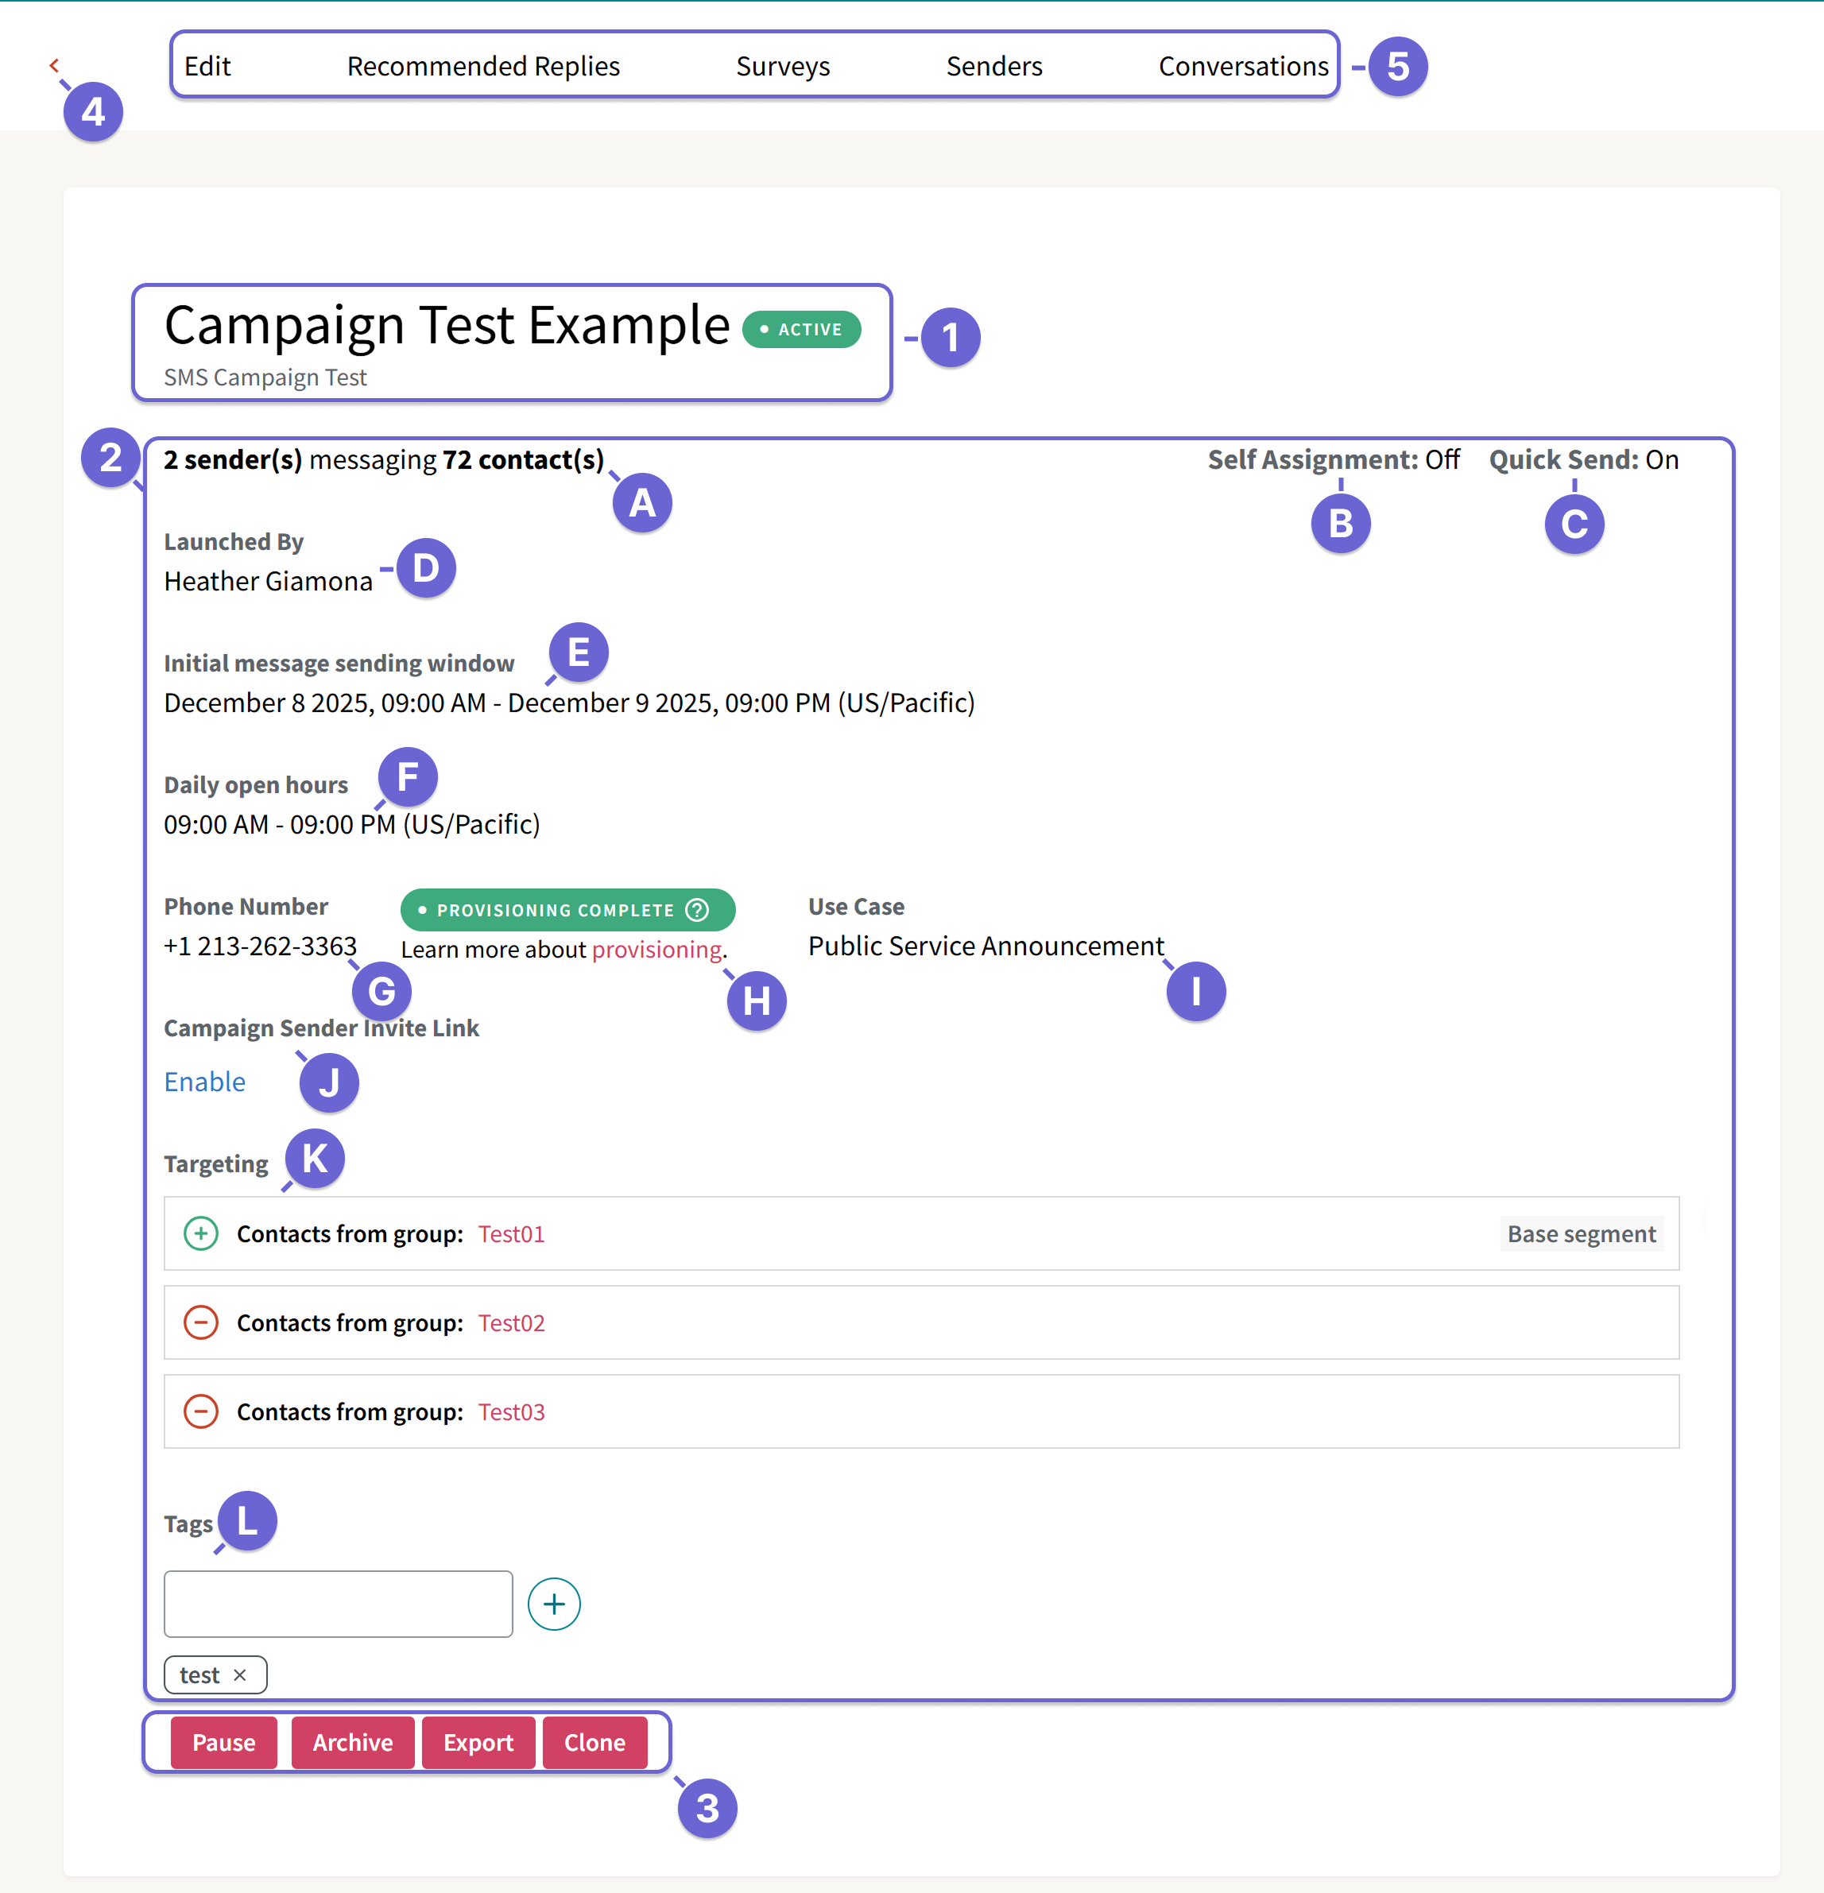Click the Active status badge
Image resolution: width=1824 pixels, height=1893 pixels.
tap(802, 329)
